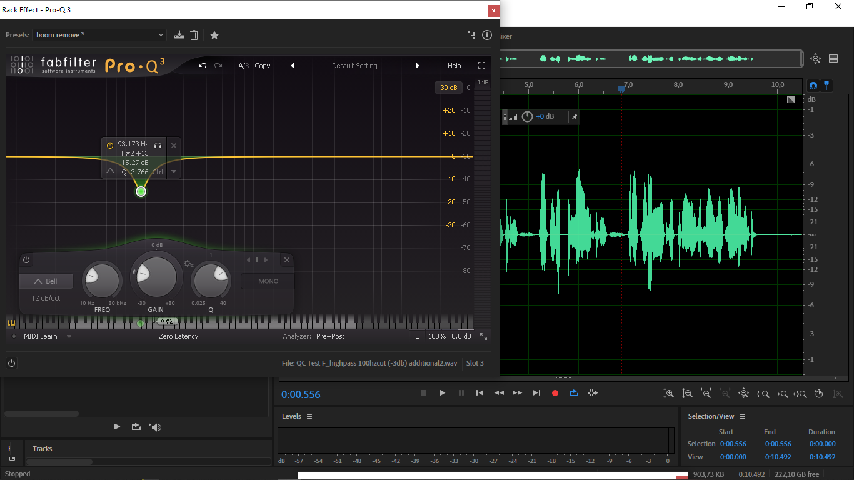Viewport: 854px width, 480px height.
Task: Open the Tracks panel menu
Action: [x=61, y=449]
